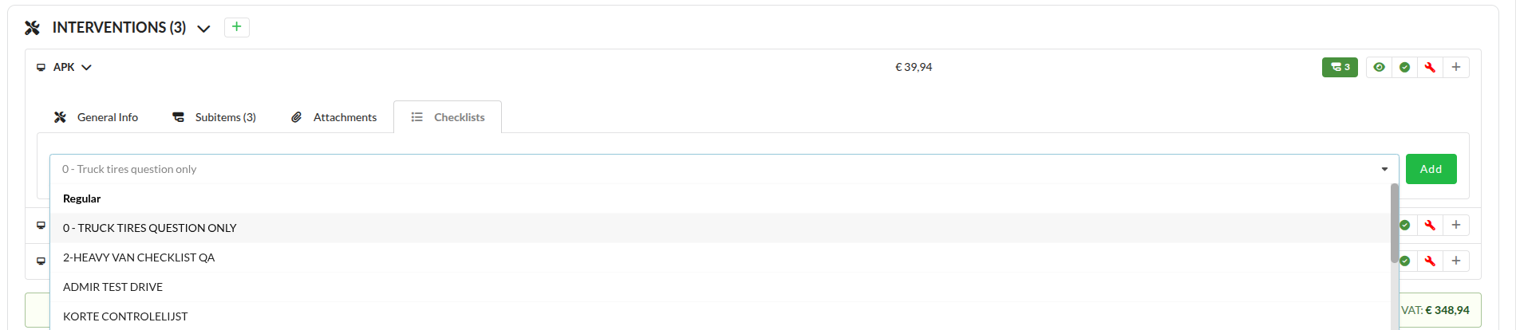Viewport: 1516px width, 330px height.
Task: Click the green plus next to Interventions
Action: [236, 27]
